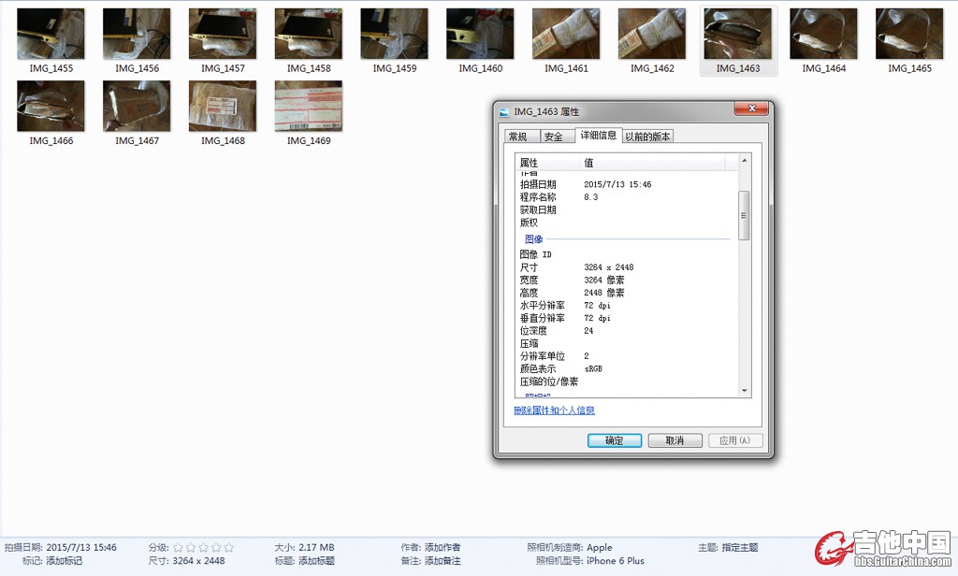Screen dimensions: 958x576
Task: Click the properties dialog title icon
Action: (x=505, y=112)
